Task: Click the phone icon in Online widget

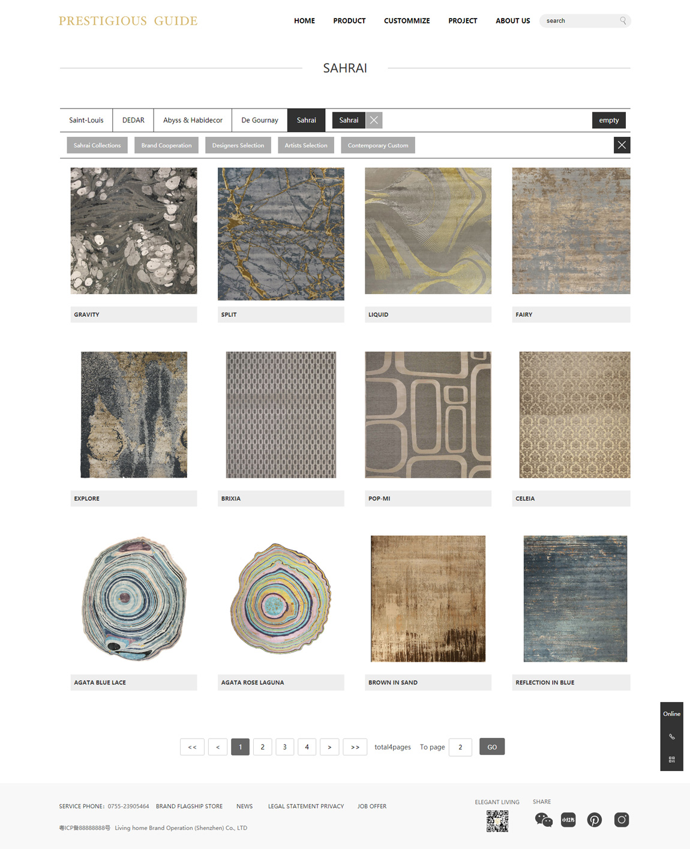Action: point(672,736)
